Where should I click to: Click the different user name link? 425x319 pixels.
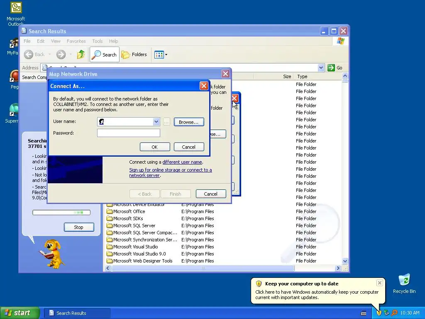[182, 162]
